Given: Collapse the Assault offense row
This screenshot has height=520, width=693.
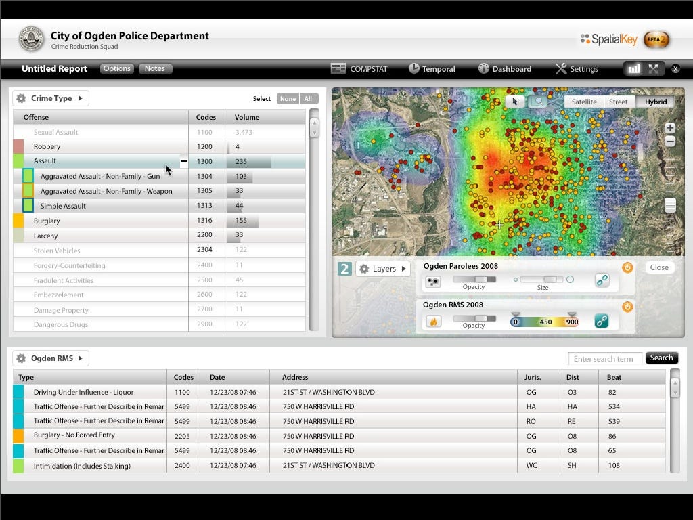Looking at the screenshot, I should [184, 161].
